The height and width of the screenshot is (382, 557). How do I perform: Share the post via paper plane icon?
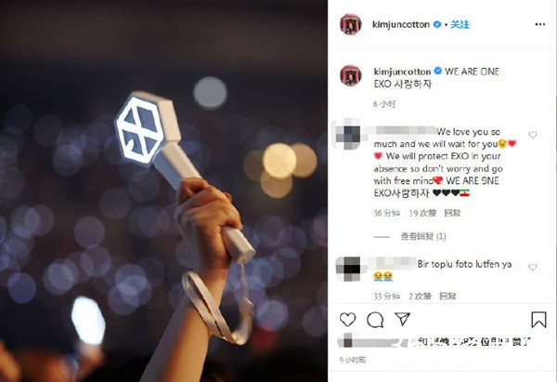pyautogui.click(x=403, y=319)
